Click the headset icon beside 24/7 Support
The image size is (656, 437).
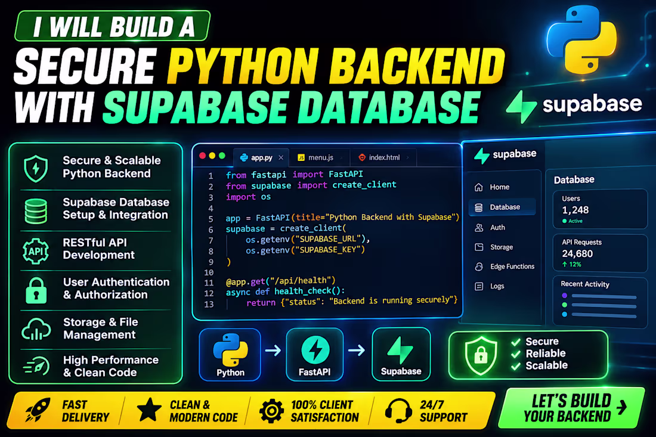coord(398,410)
